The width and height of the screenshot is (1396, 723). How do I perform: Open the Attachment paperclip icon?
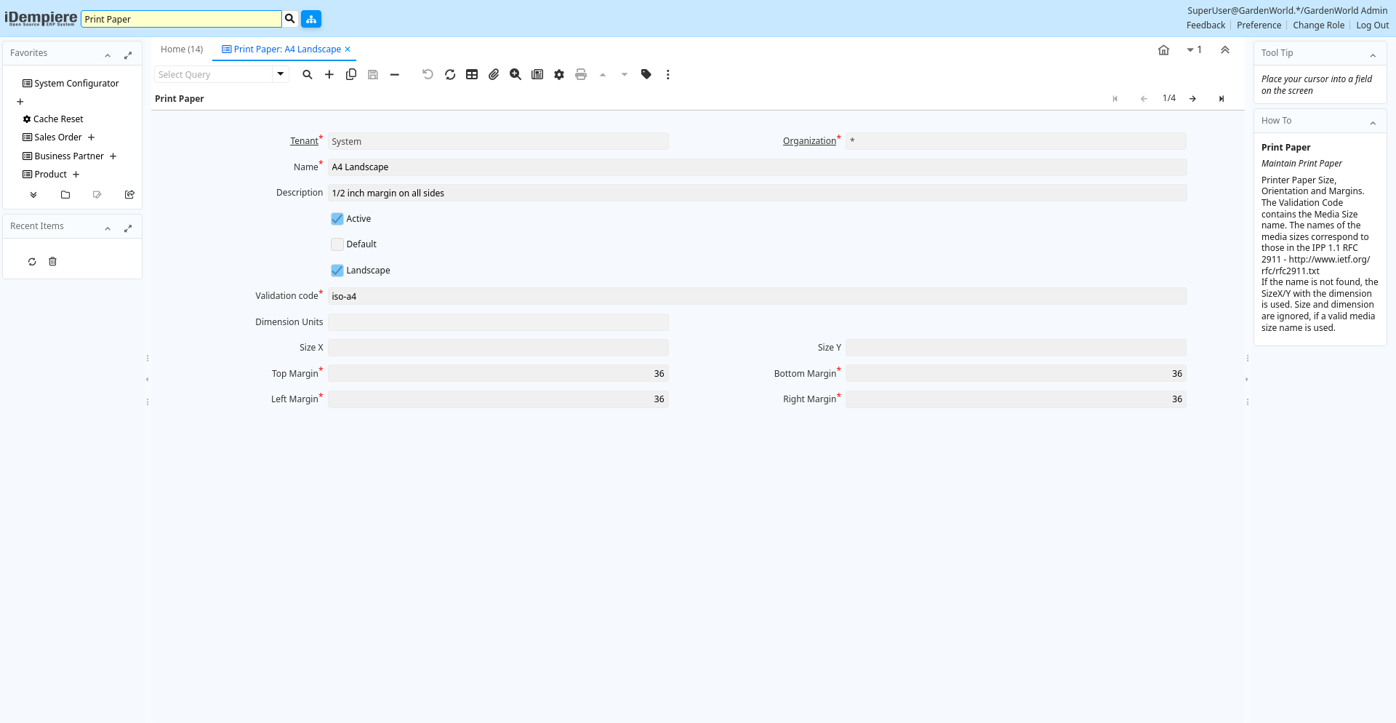coord(494,74)
